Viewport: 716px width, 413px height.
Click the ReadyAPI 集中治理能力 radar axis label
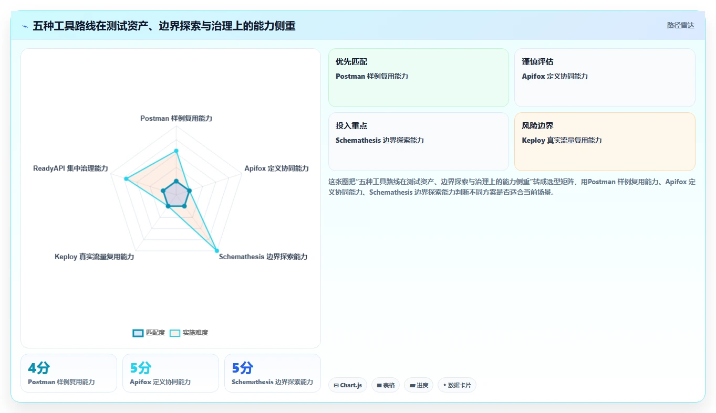(70, 168)
